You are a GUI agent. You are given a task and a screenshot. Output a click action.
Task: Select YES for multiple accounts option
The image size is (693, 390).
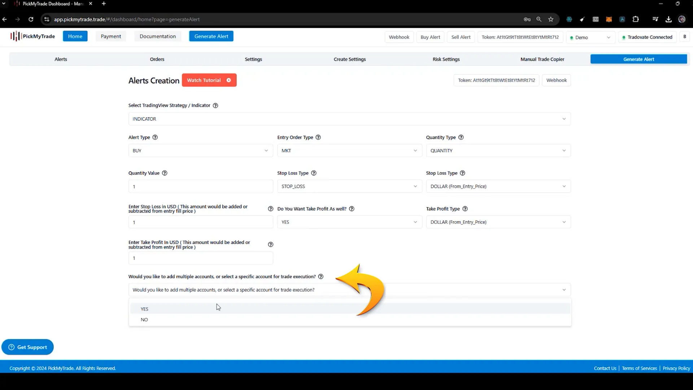(x=145, y=309)
